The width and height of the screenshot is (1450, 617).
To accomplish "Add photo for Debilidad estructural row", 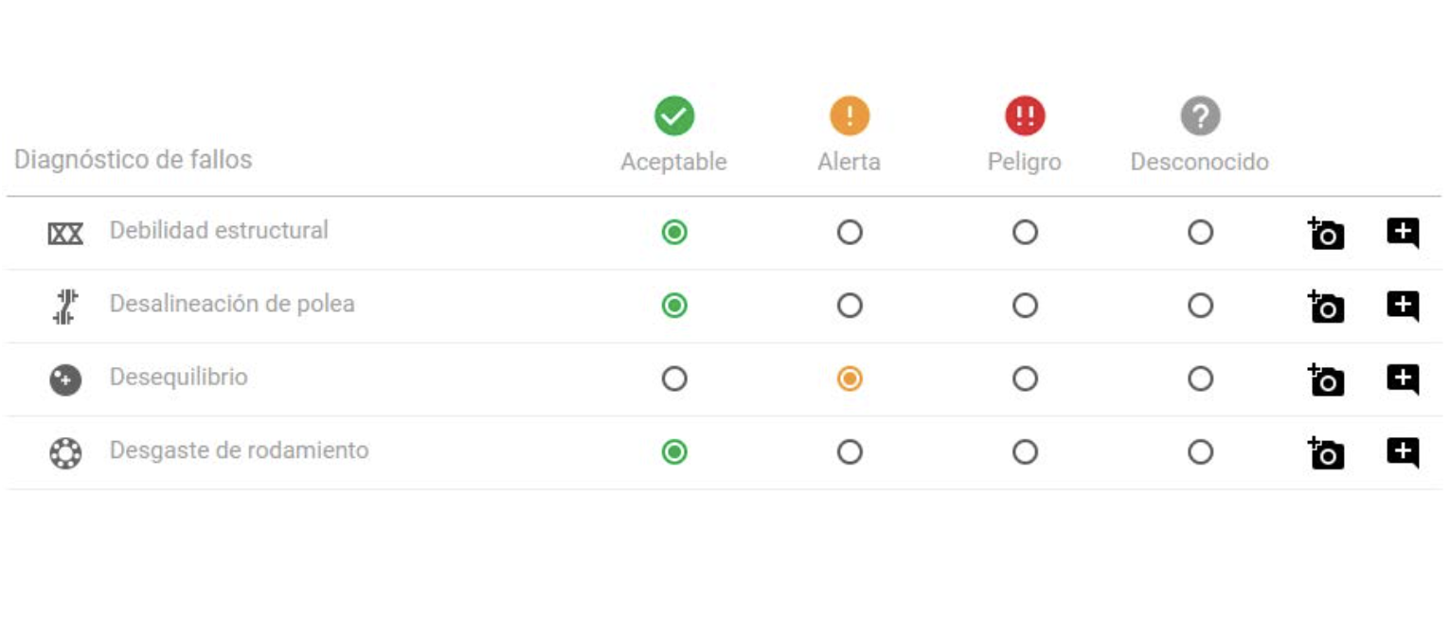I will pyautogui.click(x=1326, y=233).
